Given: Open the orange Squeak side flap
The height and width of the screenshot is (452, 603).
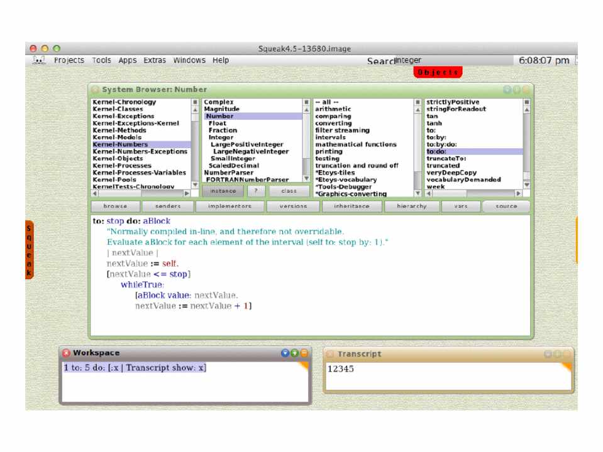Looking at the screenshot, I should pyautogui.click(x=29, y=250).
